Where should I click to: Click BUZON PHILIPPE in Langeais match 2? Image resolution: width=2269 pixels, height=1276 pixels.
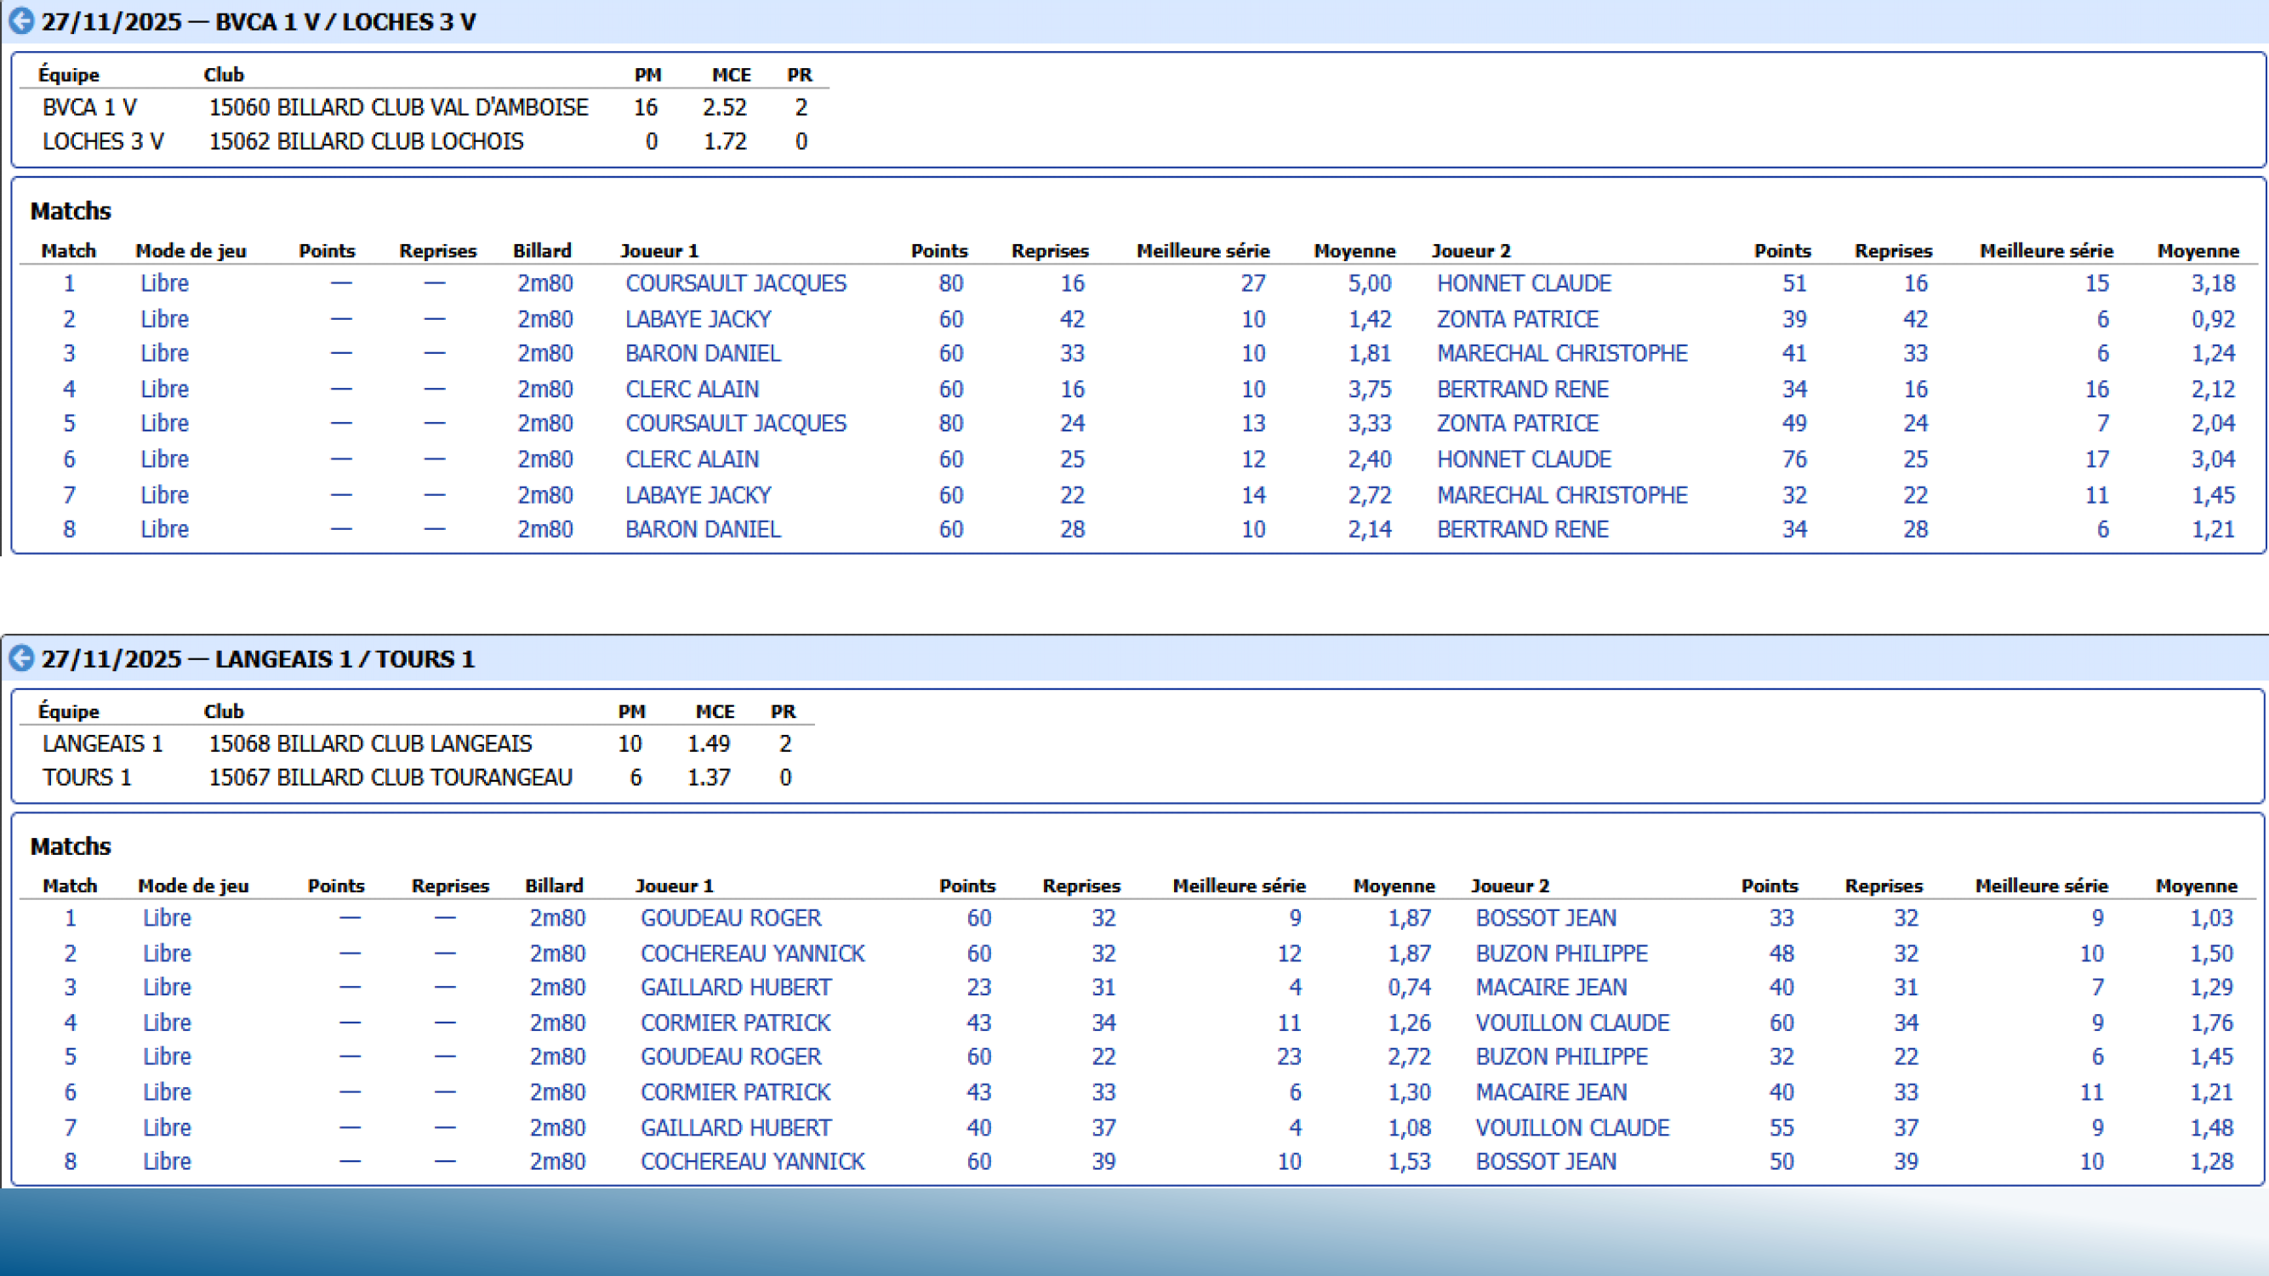pyautogui.click(x=1561, y=954)
